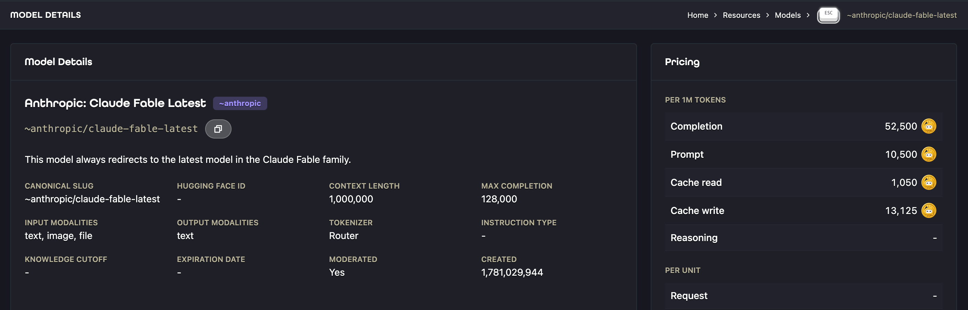Click the moderated value Yes
This screenshot has width=968, height=310.
point(337,273)
